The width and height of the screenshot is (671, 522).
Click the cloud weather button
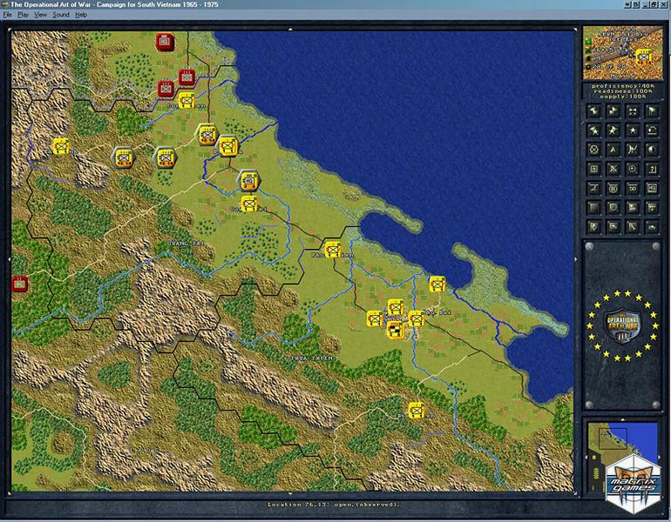tap(652, 226)
